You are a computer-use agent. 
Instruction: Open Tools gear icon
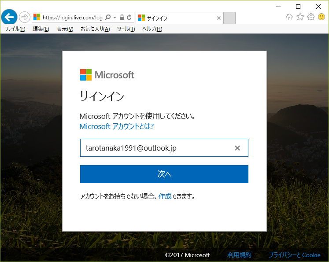tap(311, 17)
